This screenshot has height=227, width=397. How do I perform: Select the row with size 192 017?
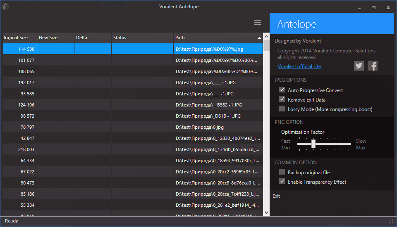pos(133,83)
